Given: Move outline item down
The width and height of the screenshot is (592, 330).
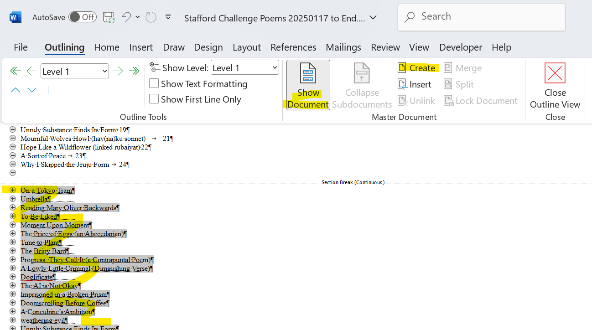Looking at the screenshot, I should (31, 90).
